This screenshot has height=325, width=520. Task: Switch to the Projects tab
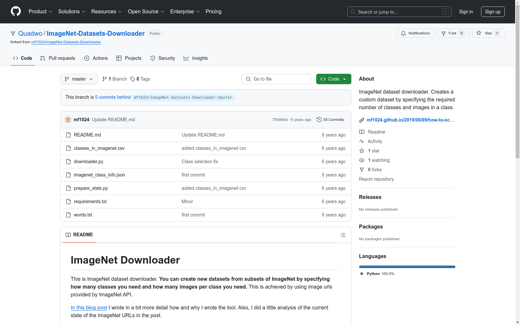(x=129, y=58)
